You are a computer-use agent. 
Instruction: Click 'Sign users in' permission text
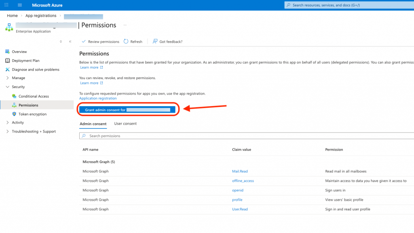(x=335, y=190)
